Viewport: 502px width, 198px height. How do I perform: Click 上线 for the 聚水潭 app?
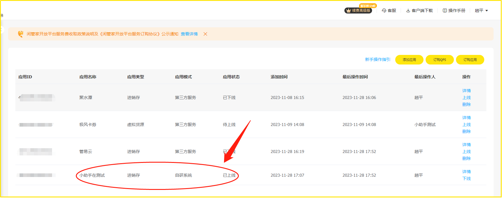(466, 97)
